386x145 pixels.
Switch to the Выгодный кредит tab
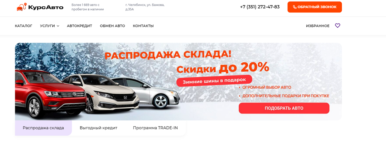click(98, 128)
